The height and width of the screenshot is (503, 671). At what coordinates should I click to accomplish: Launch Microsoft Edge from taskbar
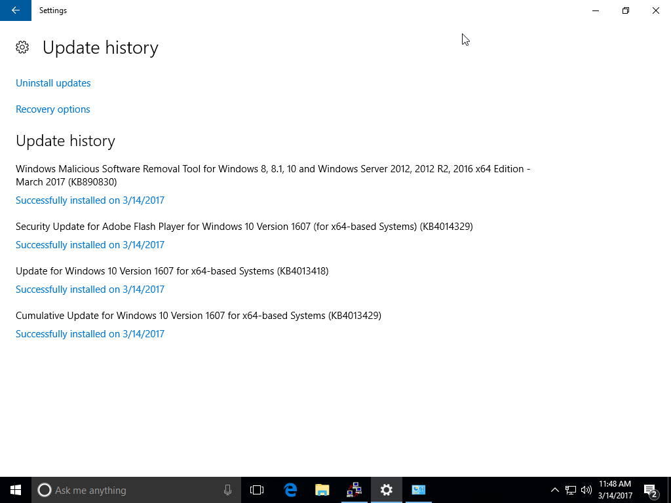coord(290,490)
